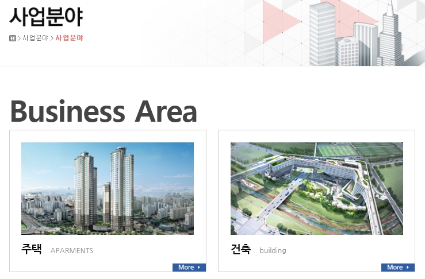Open the gray 사업분야 breadcrumb link
This screenshot has height=279, width=425.
tap(35, 38)
